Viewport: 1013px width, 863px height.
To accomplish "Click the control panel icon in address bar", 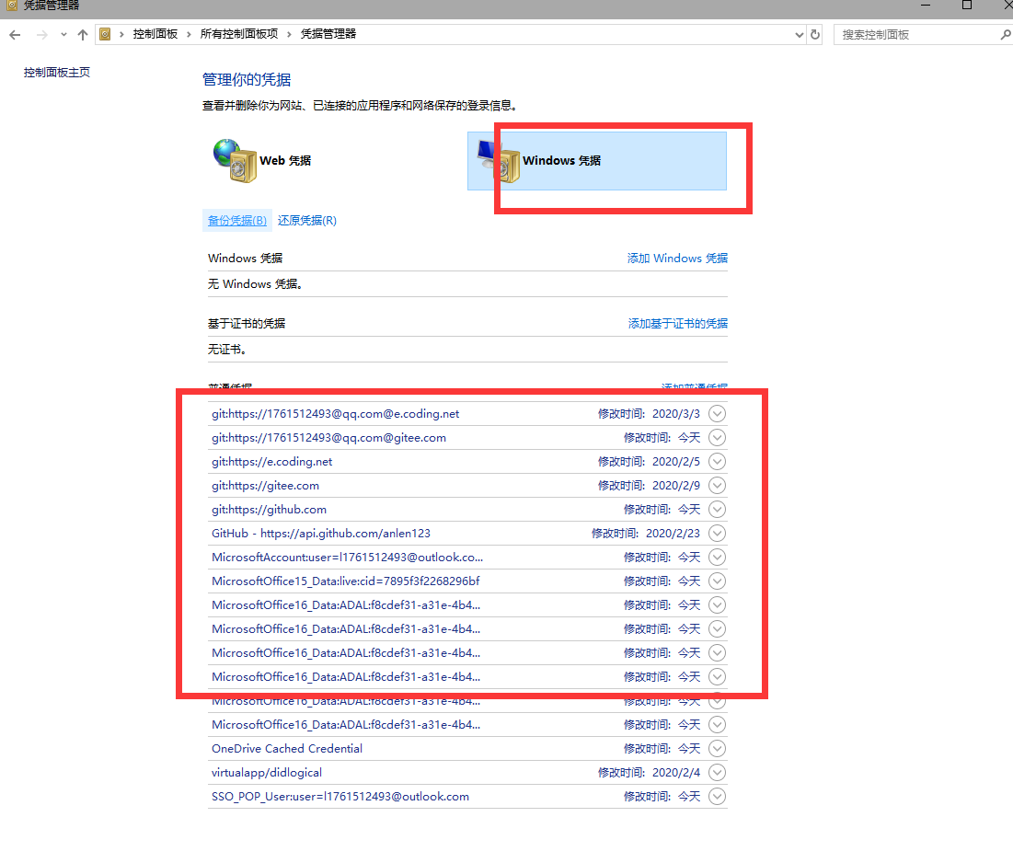I will click(105, 35).
